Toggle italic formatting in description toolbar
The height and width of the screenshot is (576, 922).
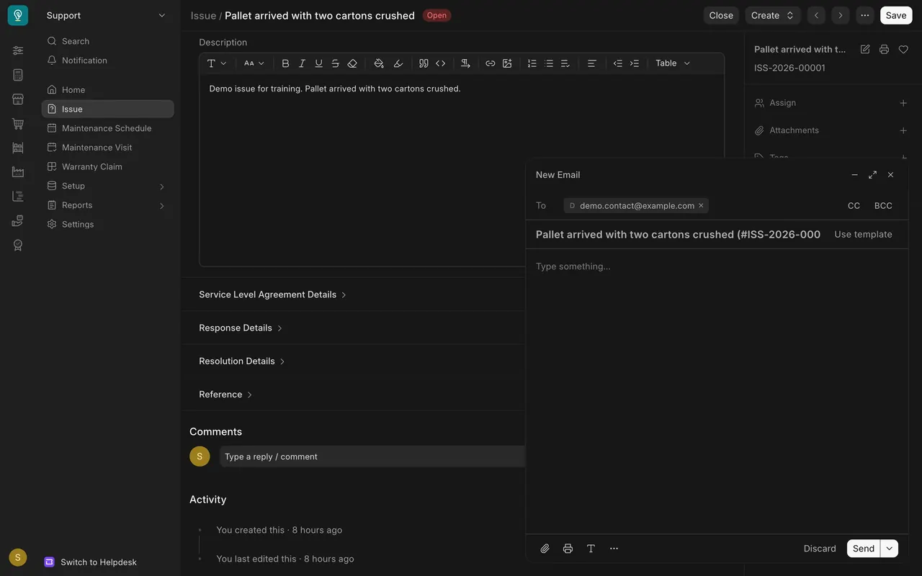(302, 63)
